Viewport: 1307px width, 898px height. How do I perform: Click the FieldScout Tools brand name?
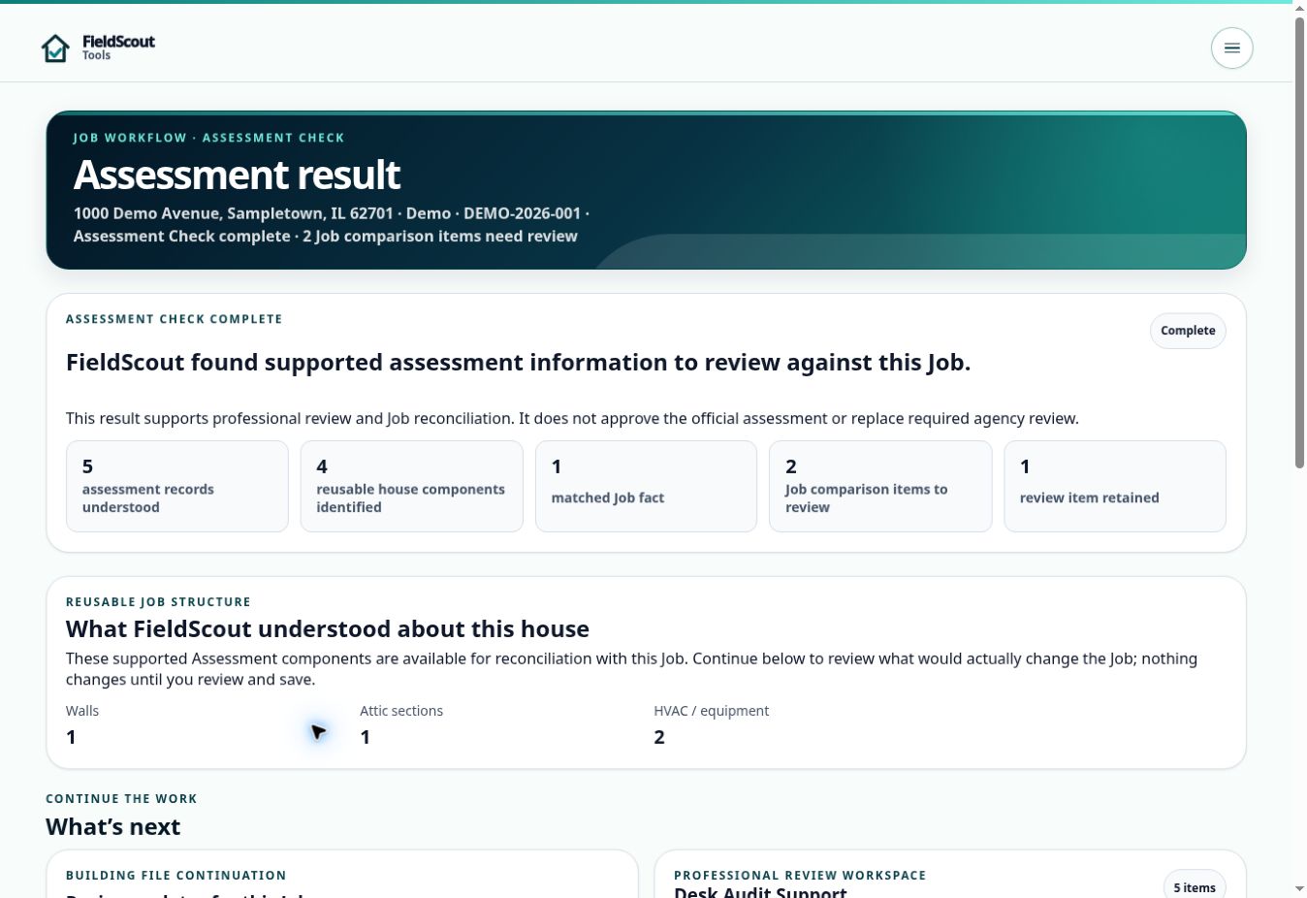(118, 48)
